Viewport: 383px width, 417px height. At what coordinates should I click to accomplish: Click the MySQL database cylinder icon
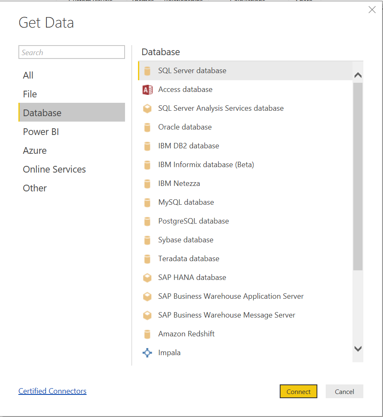point(147,203)
